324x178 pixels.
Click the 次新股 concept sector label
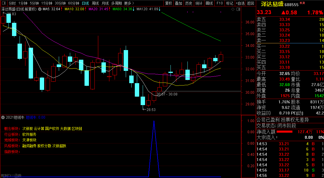(27, 129)
